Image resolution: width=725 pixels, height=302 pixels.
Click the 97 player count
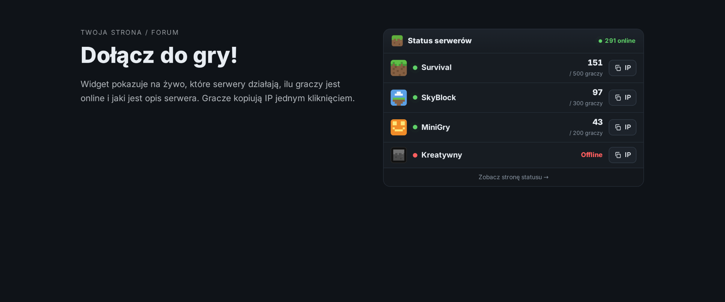597,92
